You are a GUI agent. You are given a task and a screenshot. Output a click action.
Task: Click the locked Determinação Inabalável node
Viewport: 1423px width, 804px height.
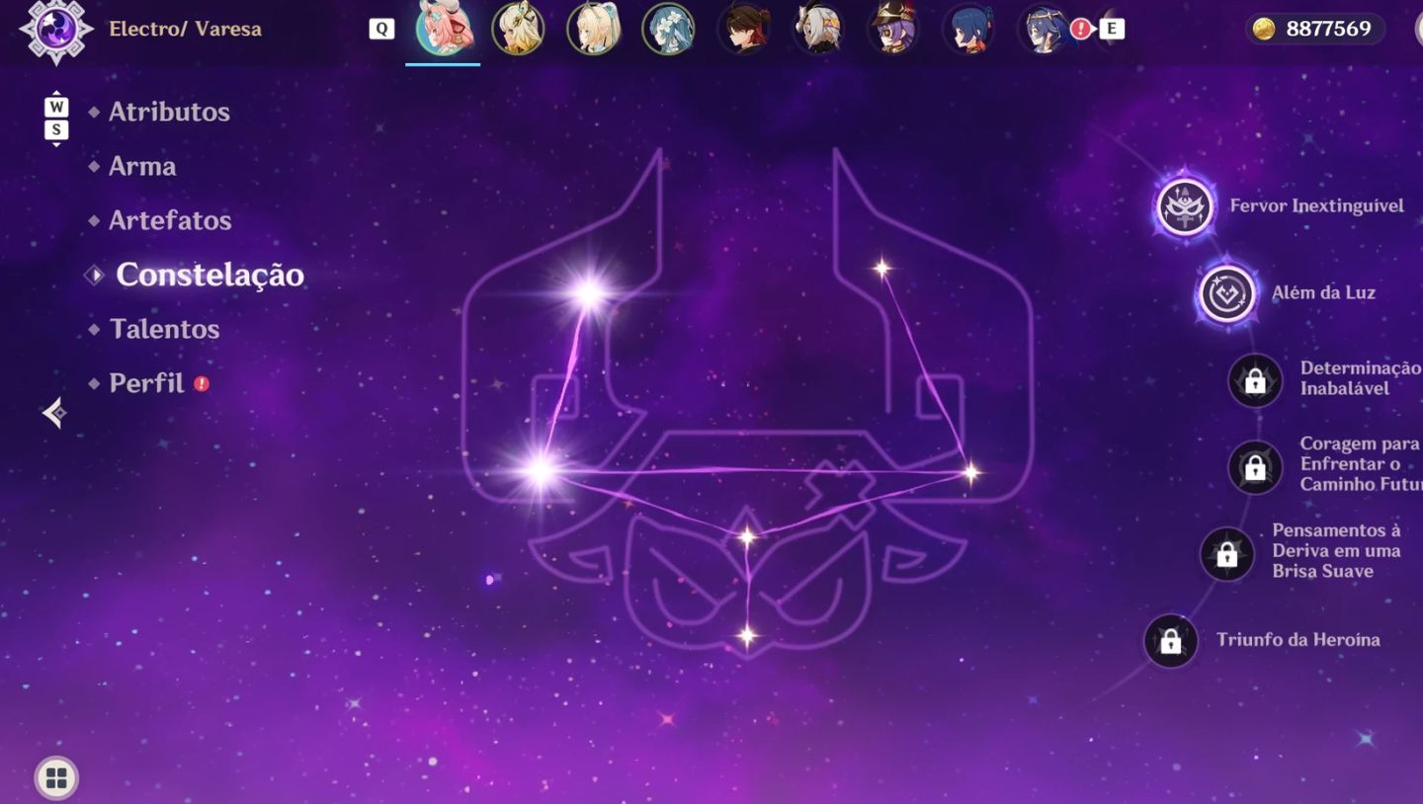tap(1255, 380)
